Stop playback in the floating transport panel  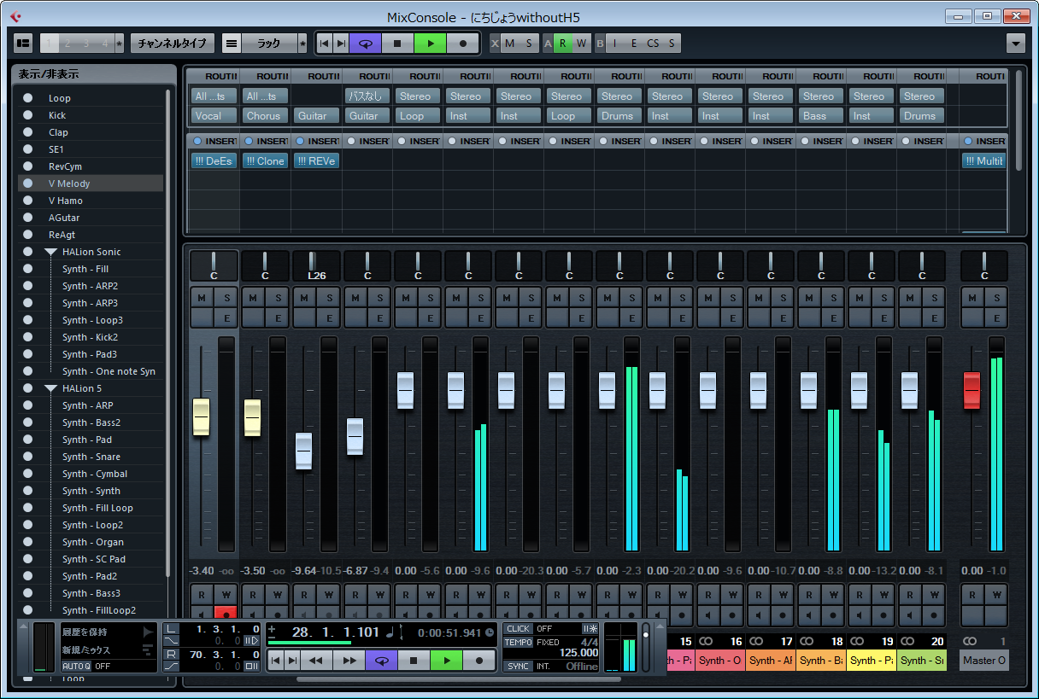coord(414,660)
